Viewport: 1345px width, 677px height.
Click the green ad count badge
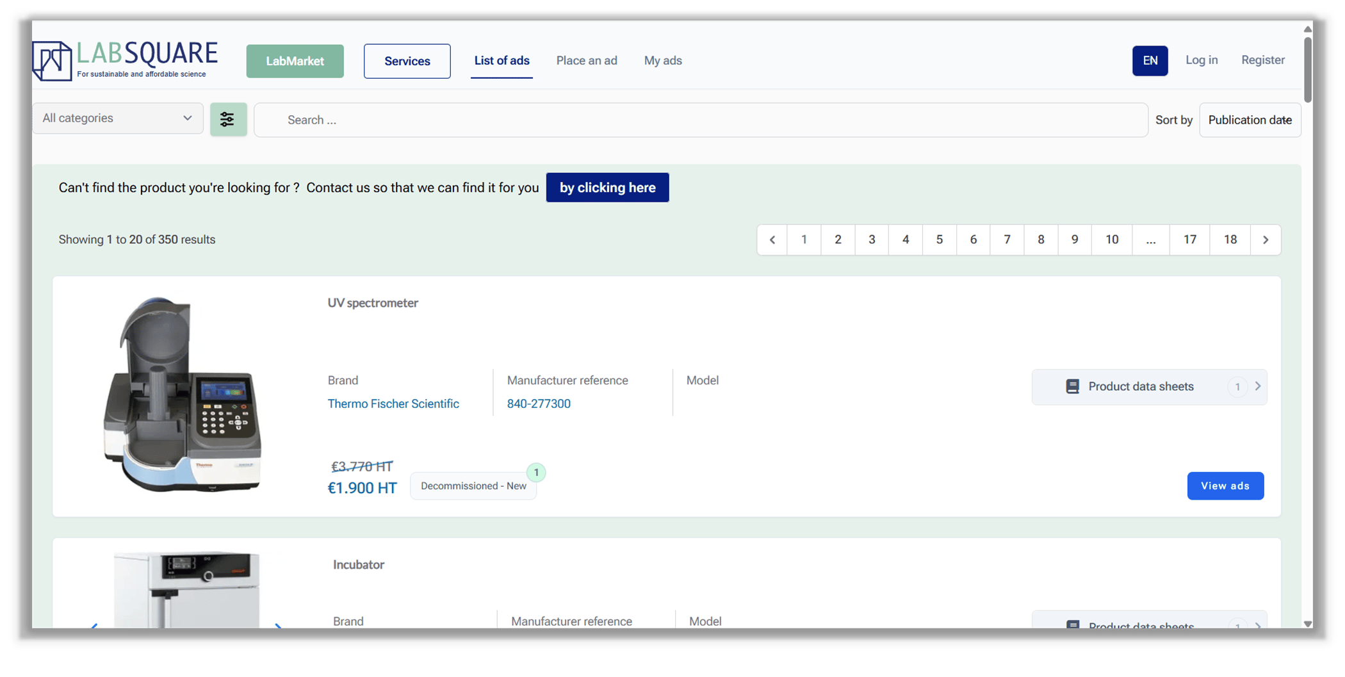coord(536,472)
